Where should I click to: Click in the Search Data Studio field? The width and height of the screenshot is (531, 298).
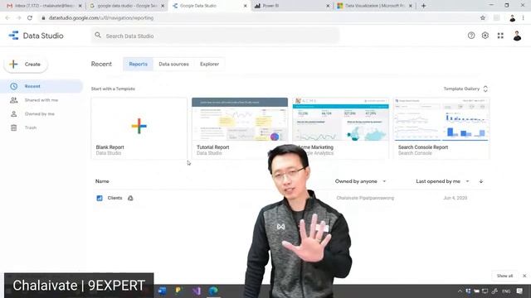(216, 36)
